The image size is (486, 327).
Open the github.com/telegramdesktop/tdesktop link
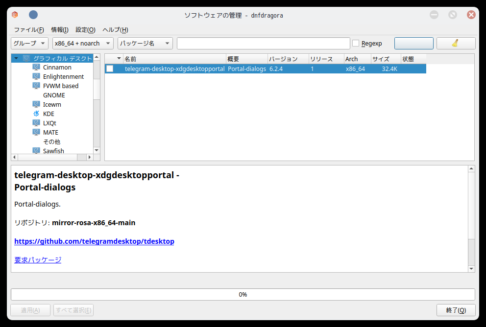(94, 241)
